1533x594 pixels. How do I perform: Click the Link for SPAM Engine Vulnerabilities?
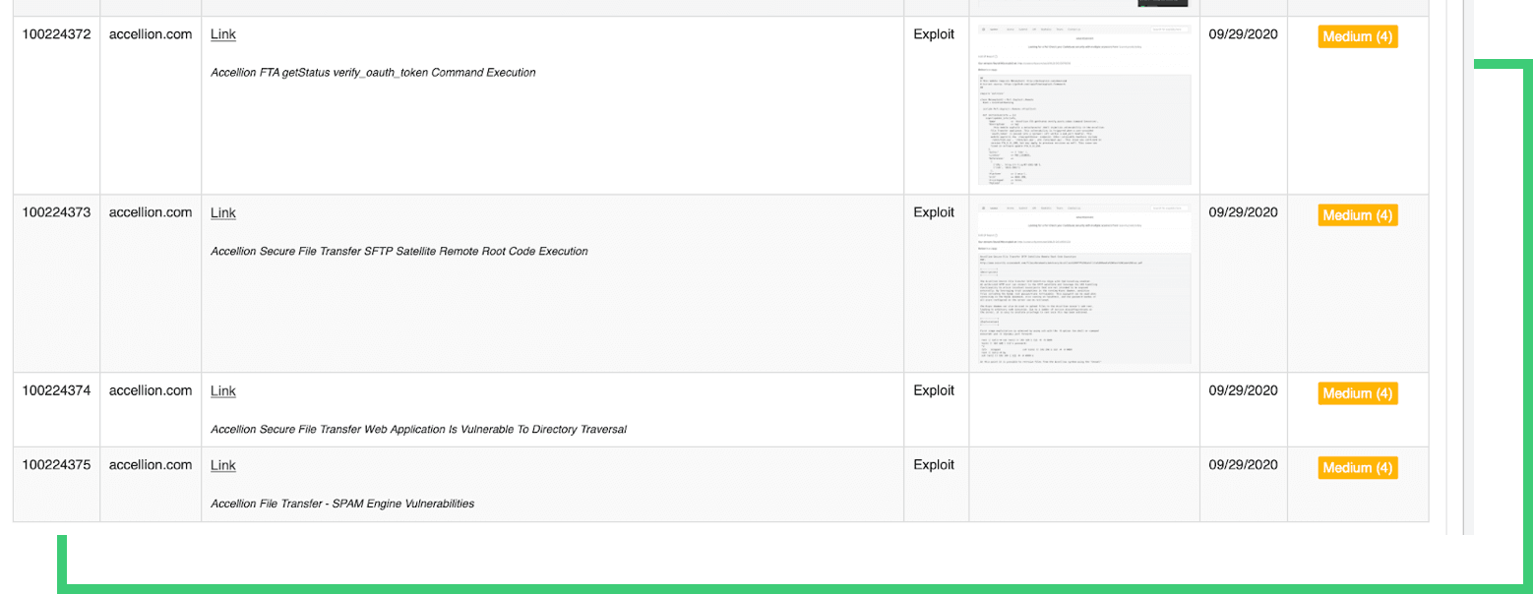click(222, 465)
